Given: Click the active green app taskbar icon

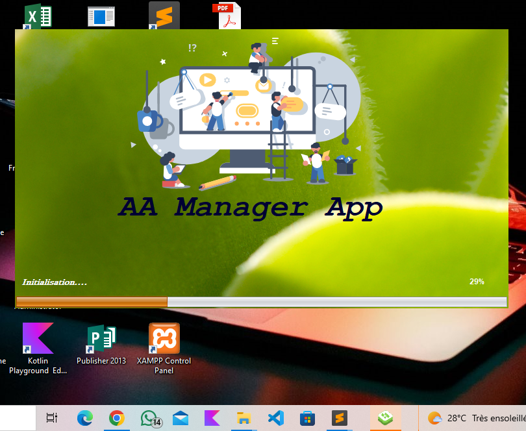Looking at the screenshot, I should 385,418.
